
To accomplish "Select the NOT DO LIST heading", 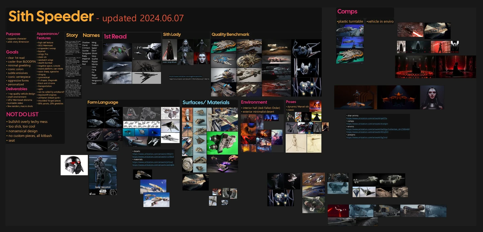I will pos(22,114).
